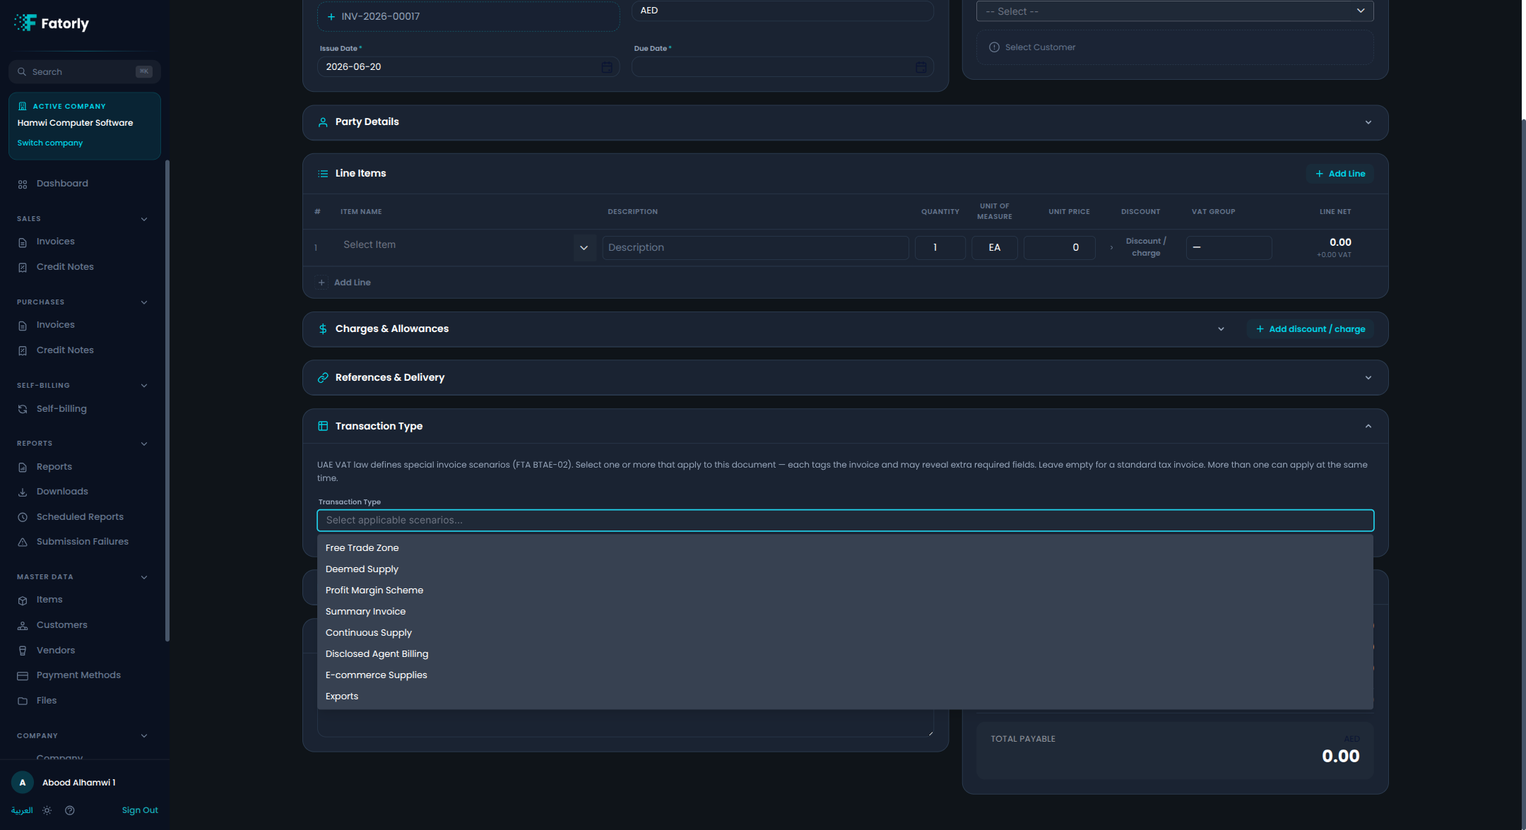Click Switch company link

click(x=50, y=143)
